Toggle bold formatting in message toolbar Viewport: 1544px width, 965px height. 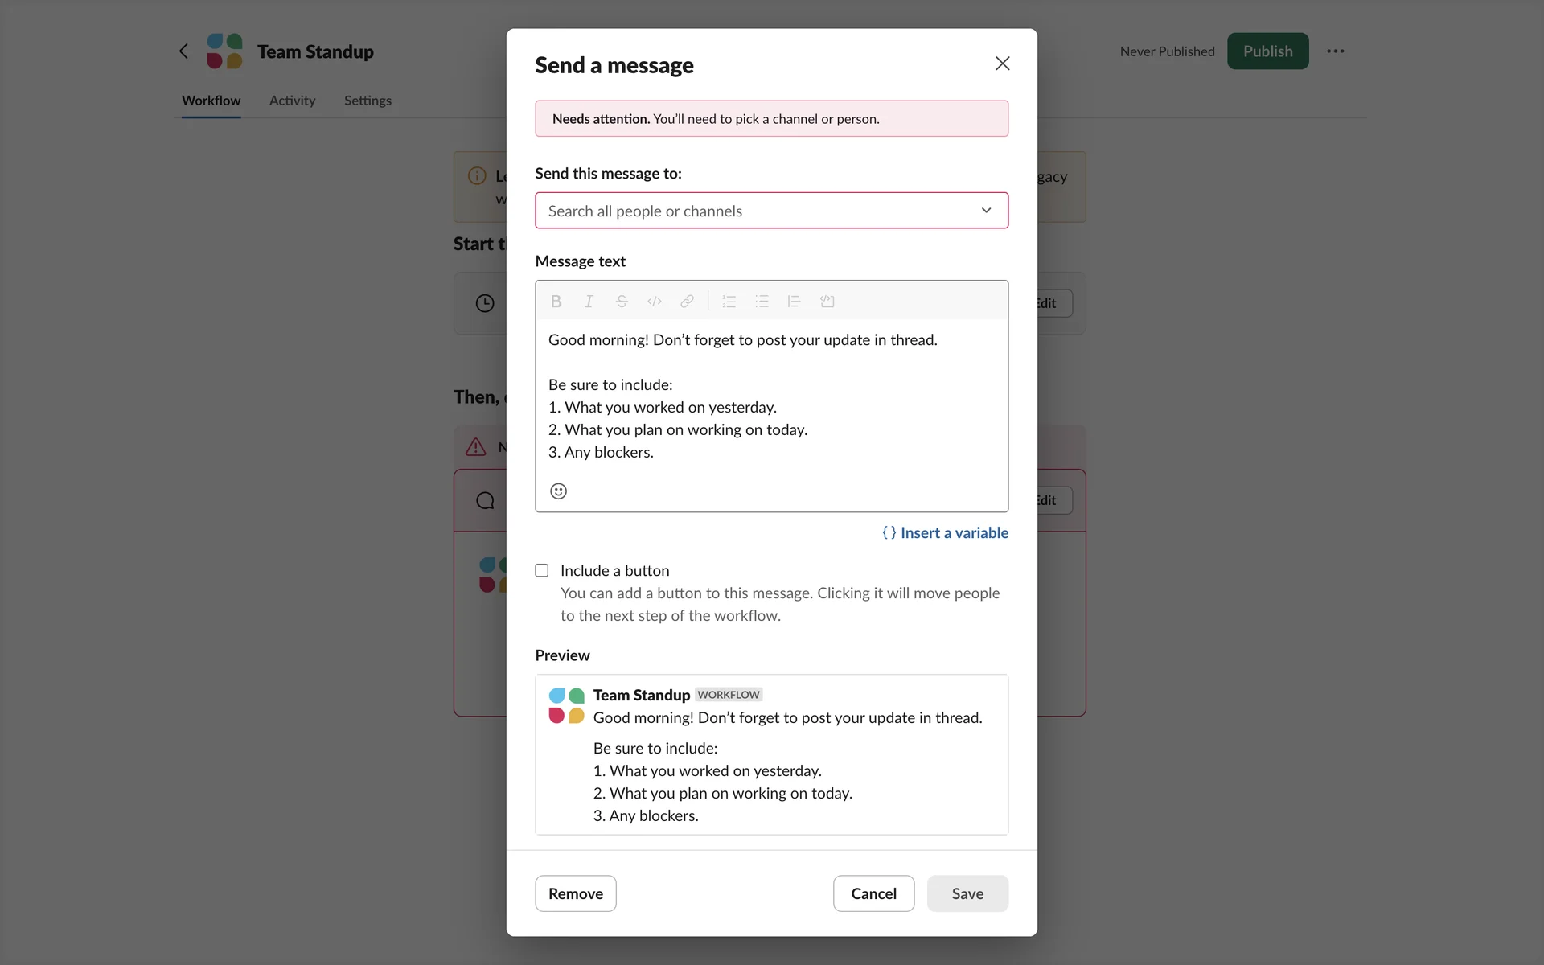pos(556,302)
